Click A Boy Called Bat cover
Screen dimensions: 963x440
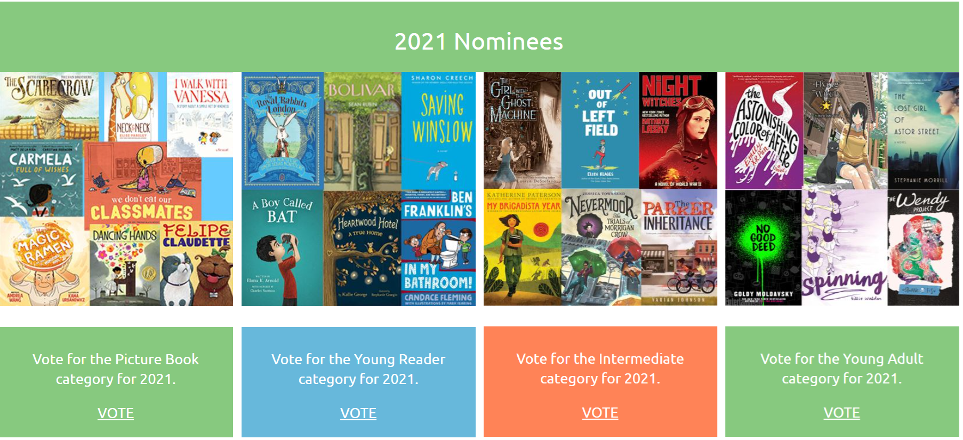282,248
